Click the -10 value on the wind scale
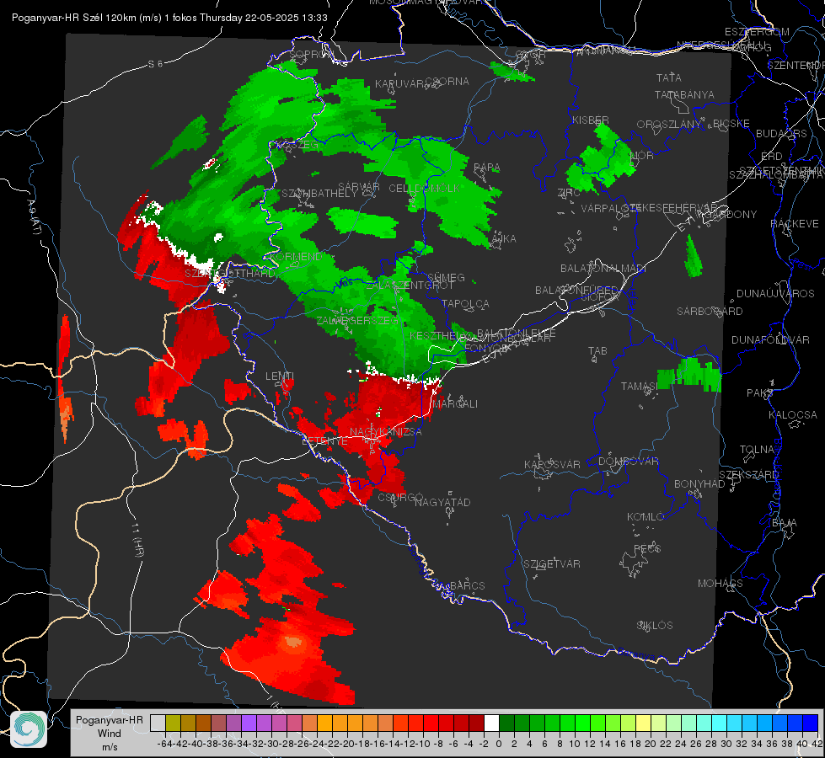This screenshot has height=758, width=825. coord(422,744)
